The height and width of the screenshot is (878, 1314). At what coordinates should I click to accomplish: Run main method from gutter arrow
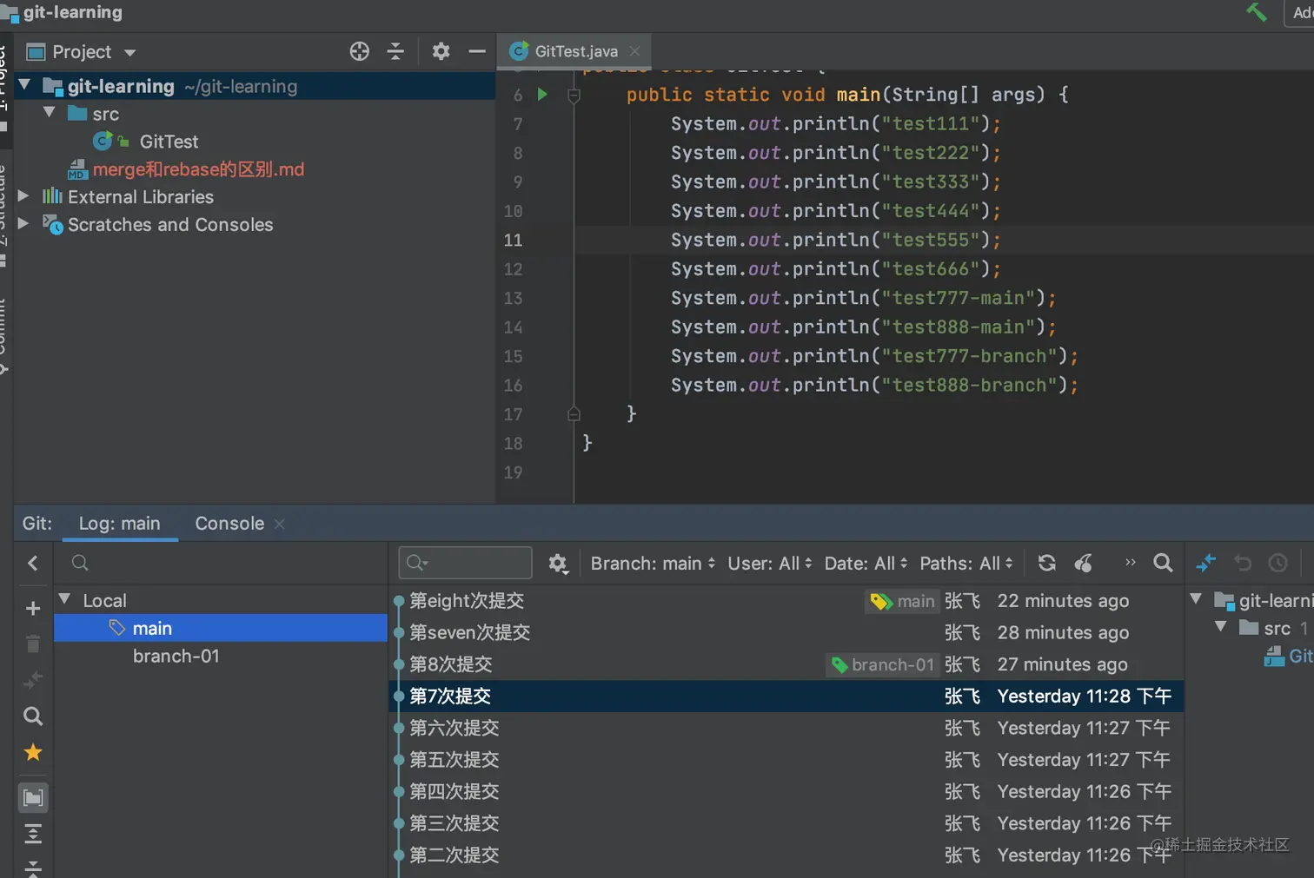[x=542, y=94]
